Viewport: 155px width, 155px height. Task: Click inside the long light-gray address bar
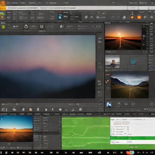click(x=67, y=8)
